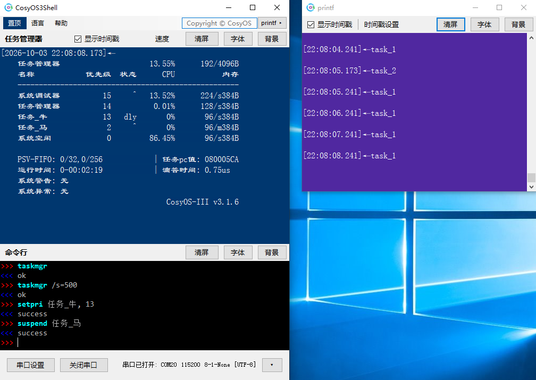Clear the task manager screen with 清屏

pos(202,39)
